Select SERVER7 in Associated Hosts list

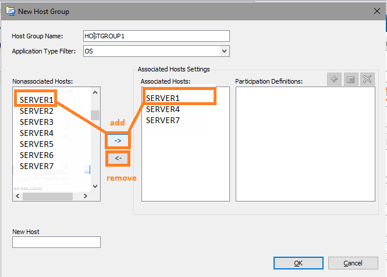162,120
